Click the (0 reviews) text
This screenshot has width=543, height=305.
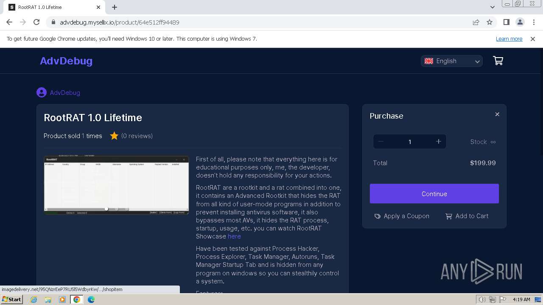[137, 136]
